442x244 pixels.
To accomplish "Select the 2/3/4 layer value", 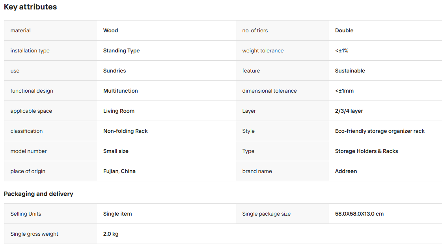I will pyautogui.click(x=349, y=111).
